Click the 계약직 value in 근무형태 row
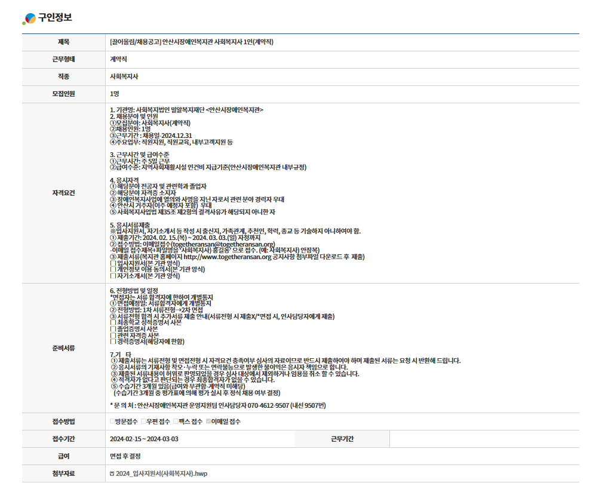 [x=118, y=59]
